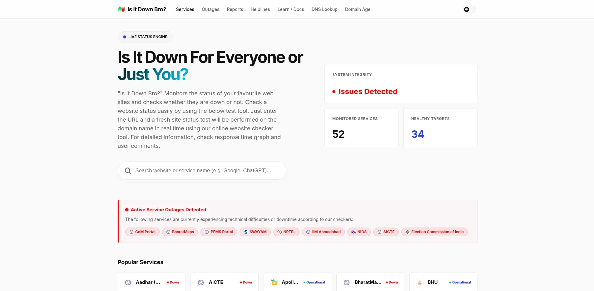Open the SWAYAM outage chip
The image size is (594, 291).
pyautogui.click(x=255, y=232)
